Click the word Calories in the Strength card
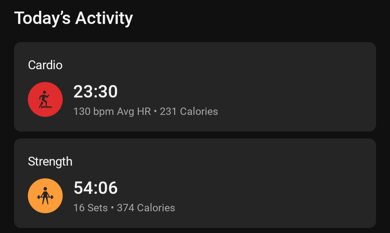The height and width of the screenshot is (233, 390). 156,208
